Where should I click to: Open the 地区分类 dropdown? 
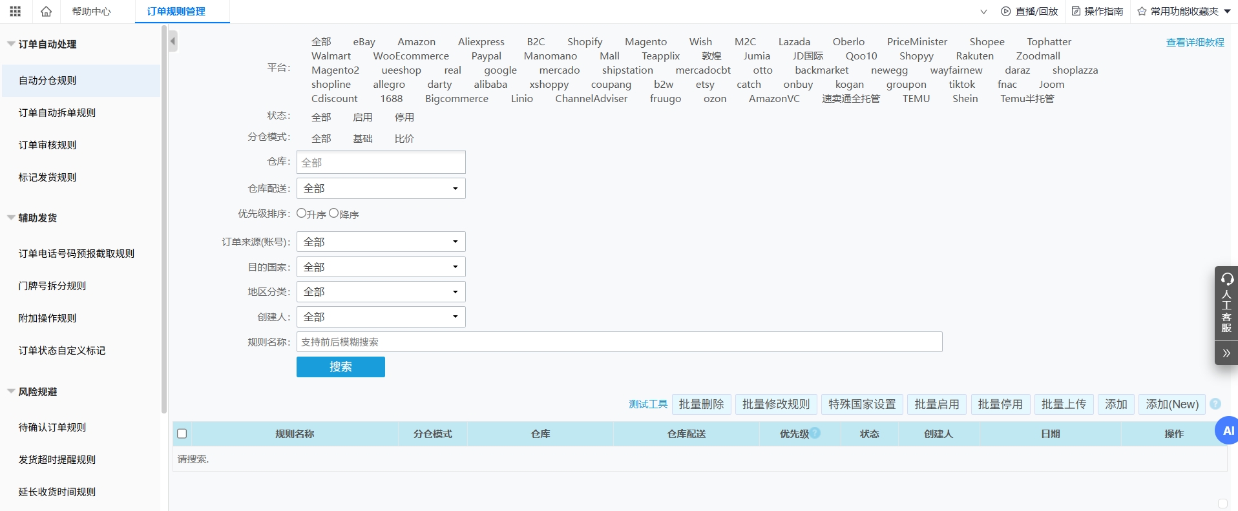click(381, 292)
